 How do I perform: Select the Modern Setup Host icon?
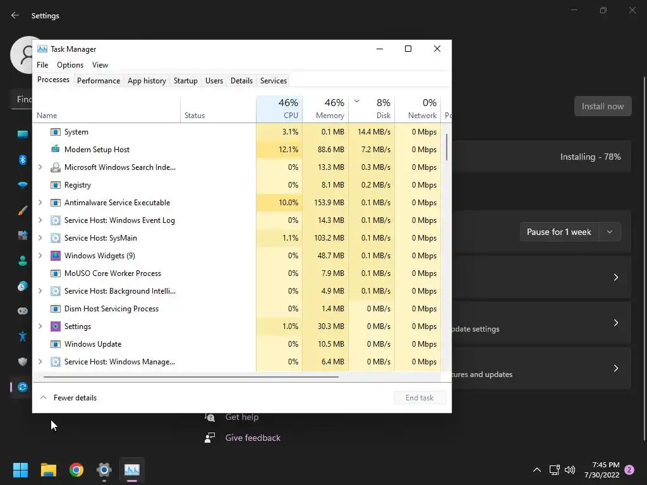click(56, 149)
